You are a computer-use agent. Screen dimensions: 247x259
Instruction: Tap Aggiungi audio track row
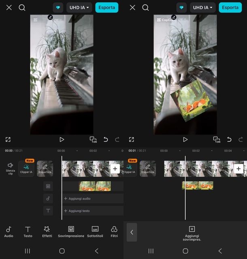click(x=93, y=199)
